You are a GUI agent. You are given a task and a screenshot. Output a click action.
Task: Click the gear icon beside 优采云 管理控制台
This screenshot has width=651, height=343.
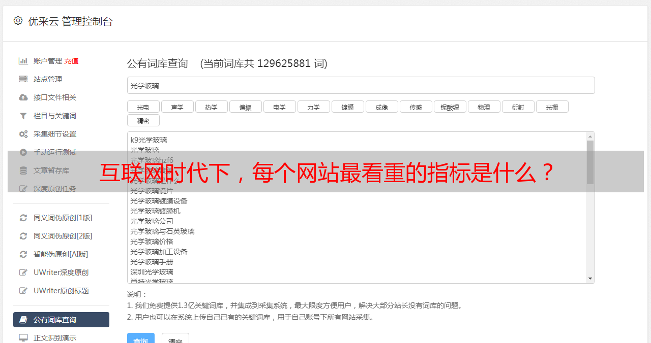coord(18,21)
